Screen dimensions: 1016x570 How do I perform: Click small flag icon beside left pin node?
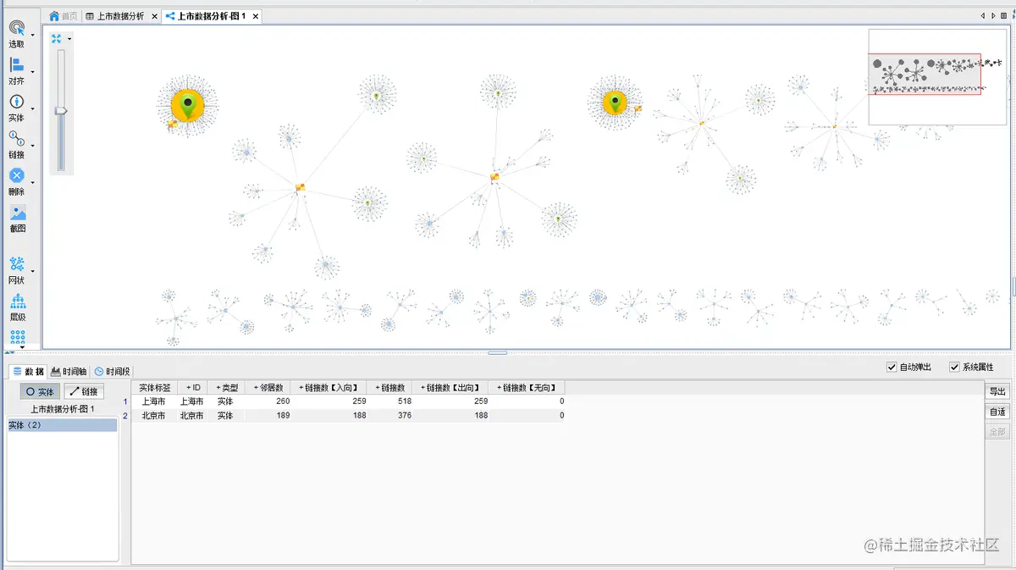(172, 124)
